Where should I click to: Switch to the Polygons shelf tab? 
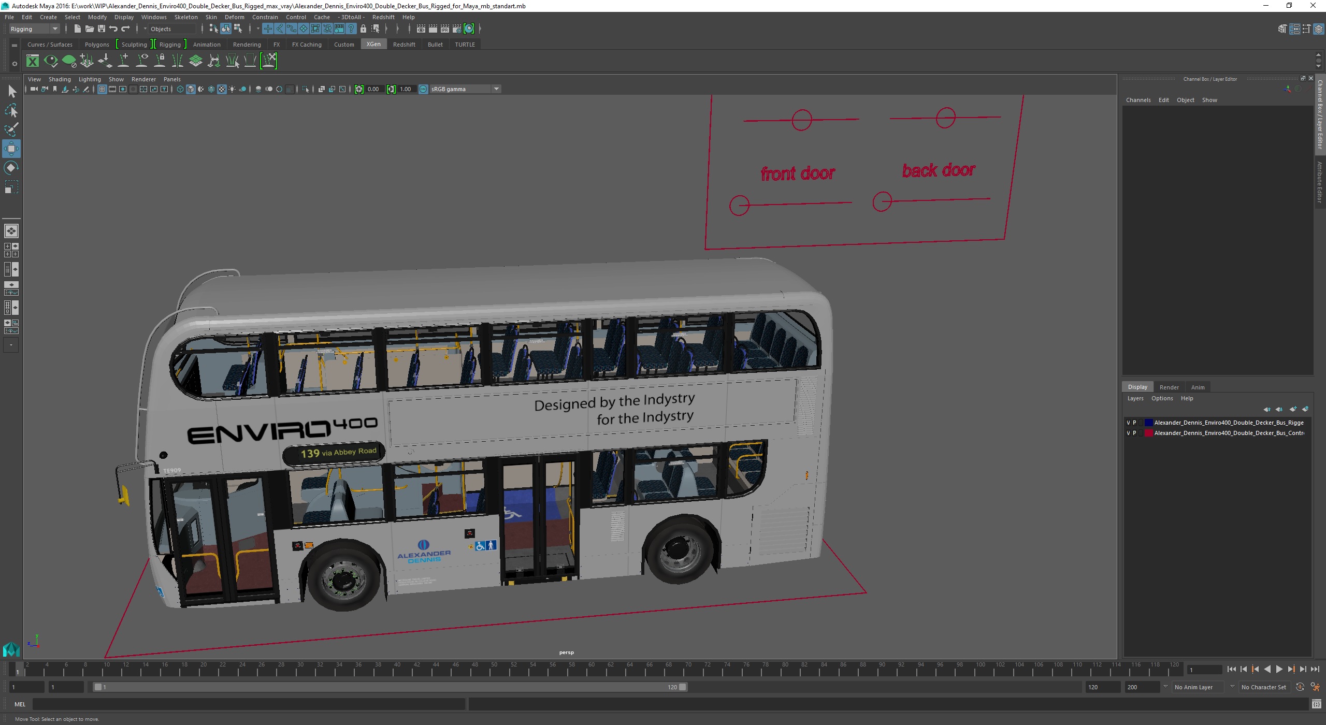click(97, 45)
